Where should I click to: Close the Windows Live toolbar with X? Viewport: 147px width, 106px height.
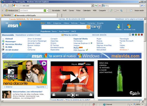pos(2,10)
